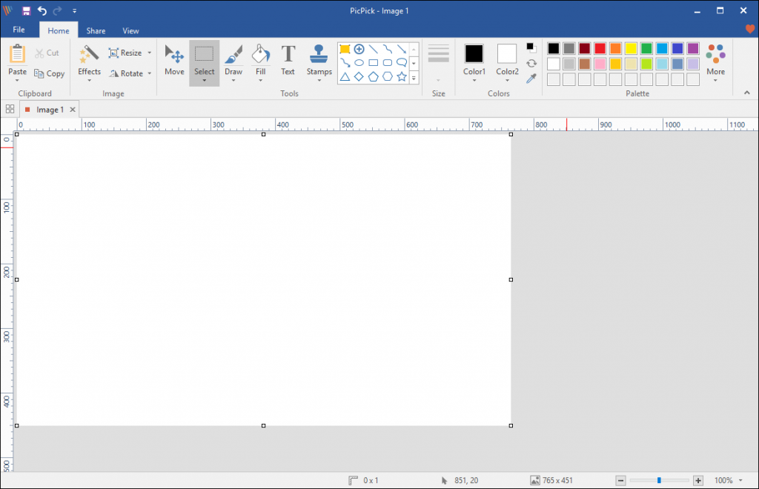759x489 pixels.
Task: Choose the red swatch in the Palette
Action: click(600, 47)
